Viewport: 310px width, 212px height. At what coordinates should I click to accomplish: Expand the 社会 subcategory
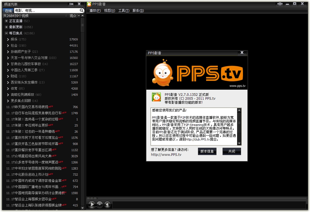click(x=8, y=46)
